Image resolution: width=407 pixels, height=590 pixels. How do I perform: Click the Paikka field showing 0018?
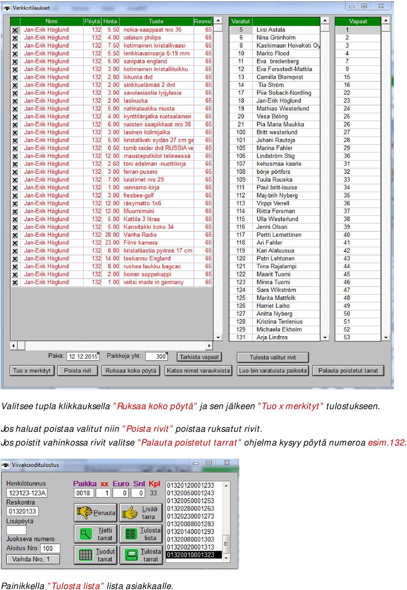(84, 493)
